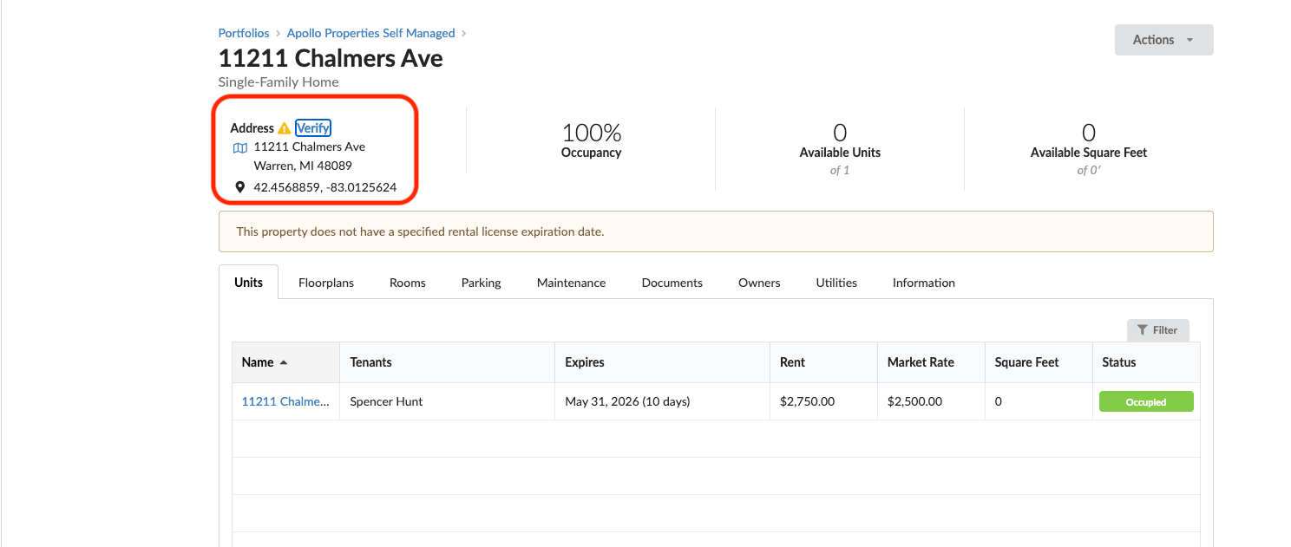The image size is (1291, 547).
Task: Open the Parking tab
Action: pos(482,283)
